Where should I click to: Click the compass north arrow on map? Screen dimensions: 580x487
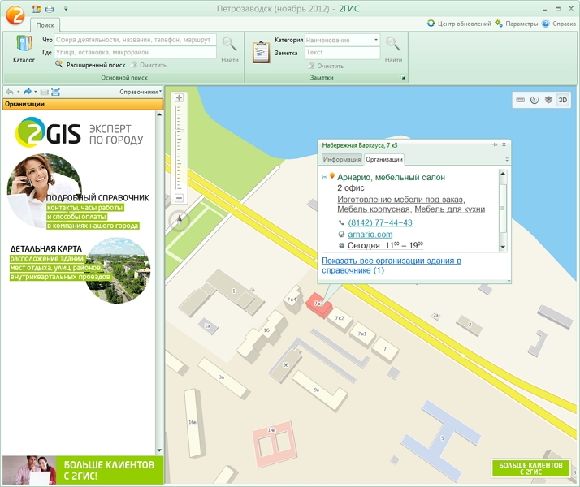[x=179, y=221]
